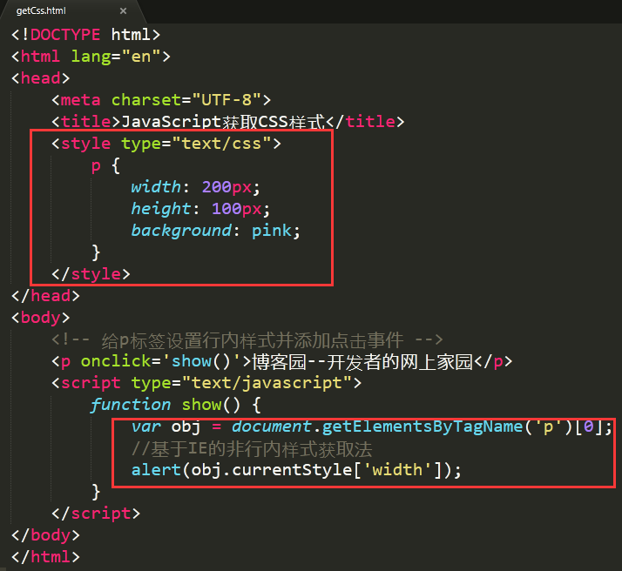Click paragraph text 博客园--开发者的网上家园
The image size is (622, 571).
coord(362,361)
